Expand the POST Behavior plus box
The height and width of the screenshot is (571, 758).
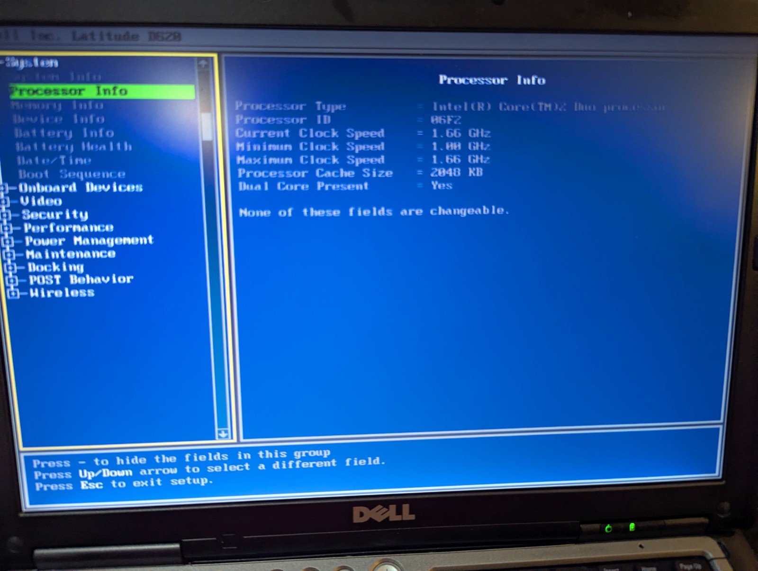coord(12,281)
